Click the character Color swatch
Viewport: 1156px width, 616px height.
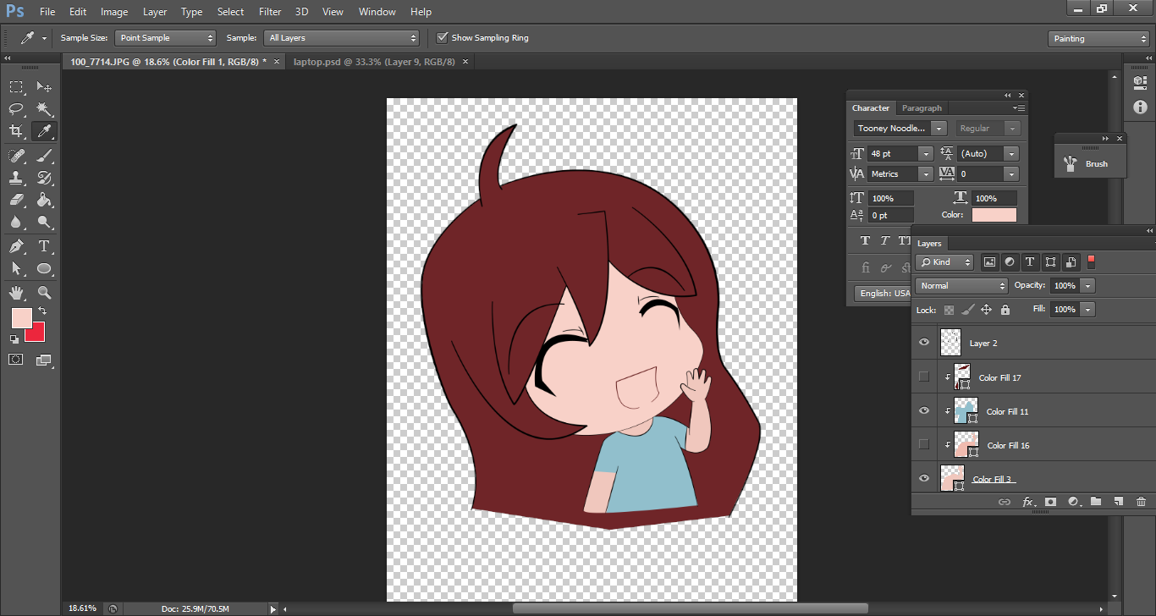[994, 215]
